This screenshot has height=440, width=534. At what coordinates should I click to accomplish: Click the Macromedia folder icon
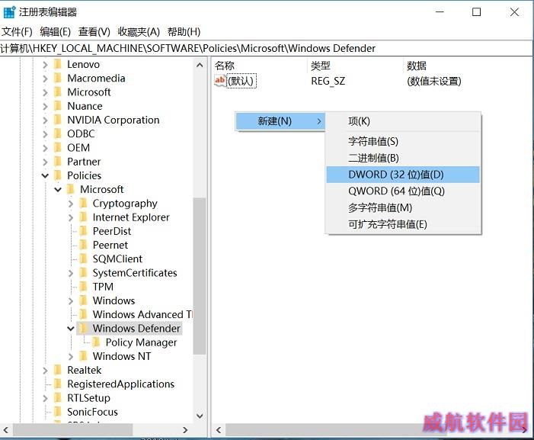click(58, 78)
